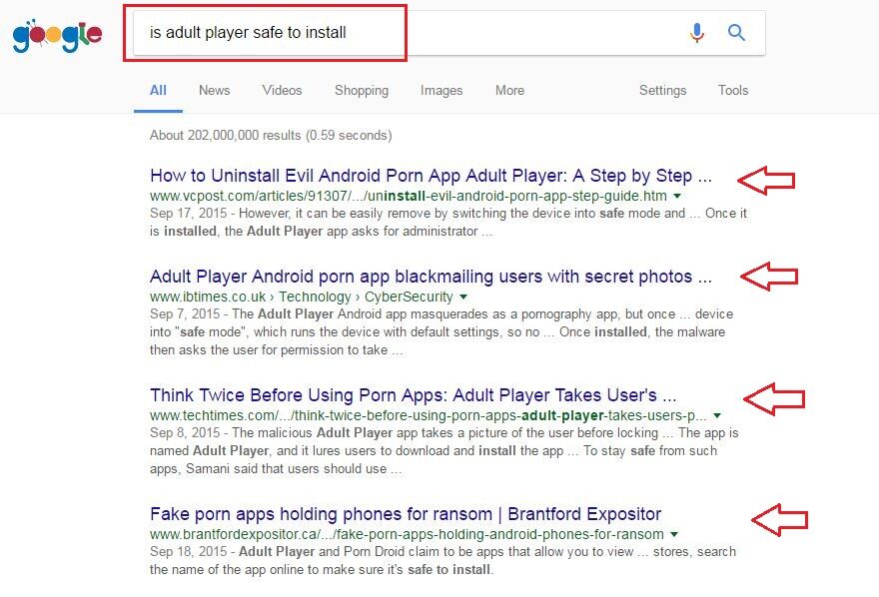The width and height of the screenshot is (879, 597).
Task: Open search Tools
Action: pyautogui.click(x=733, y=90)
